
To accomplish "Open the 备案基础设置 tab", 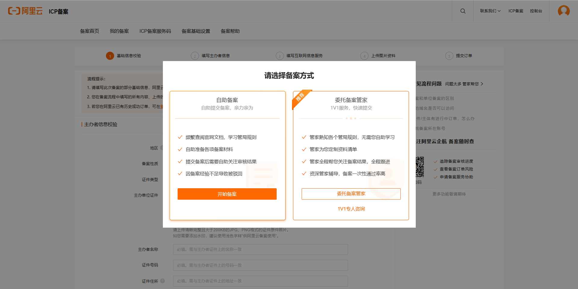I will point(196,31).
